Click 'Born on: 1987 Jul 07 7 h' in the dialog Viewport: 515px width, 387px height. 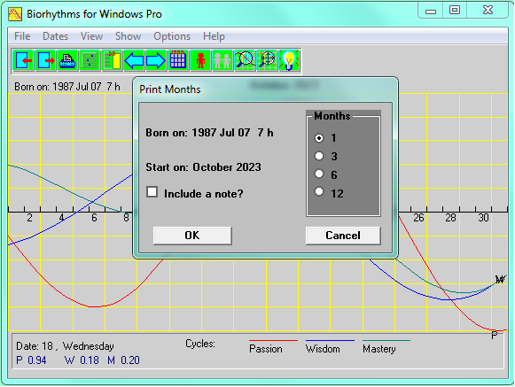pyautogui.click(x=209, y=133)
